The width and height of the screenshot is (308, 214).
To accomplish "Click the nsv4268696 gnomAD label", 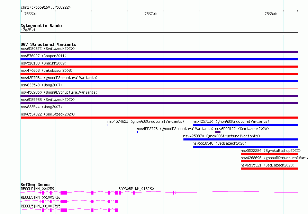I will point(274,158).
